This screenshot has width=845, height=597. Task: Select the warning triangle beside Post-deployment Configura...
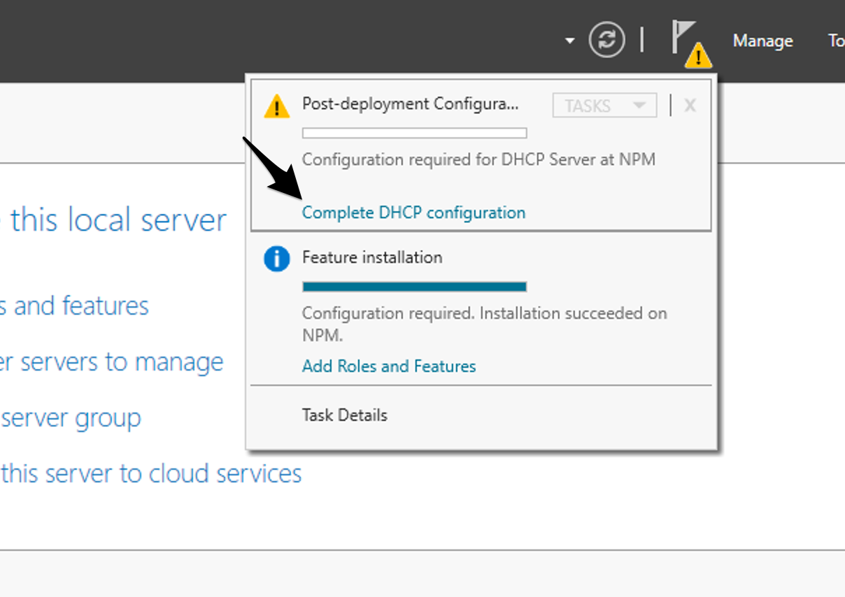coord(277,106)
